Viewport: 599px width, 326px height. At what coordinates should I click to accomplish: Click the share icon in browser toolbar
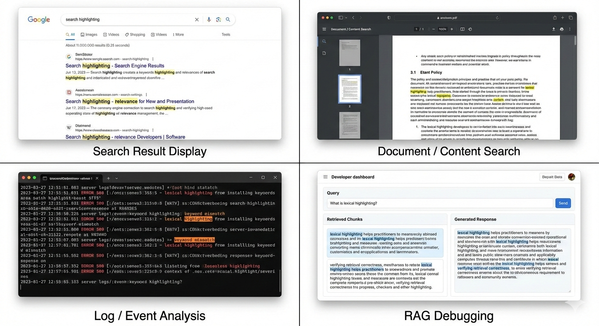(555, 18)
